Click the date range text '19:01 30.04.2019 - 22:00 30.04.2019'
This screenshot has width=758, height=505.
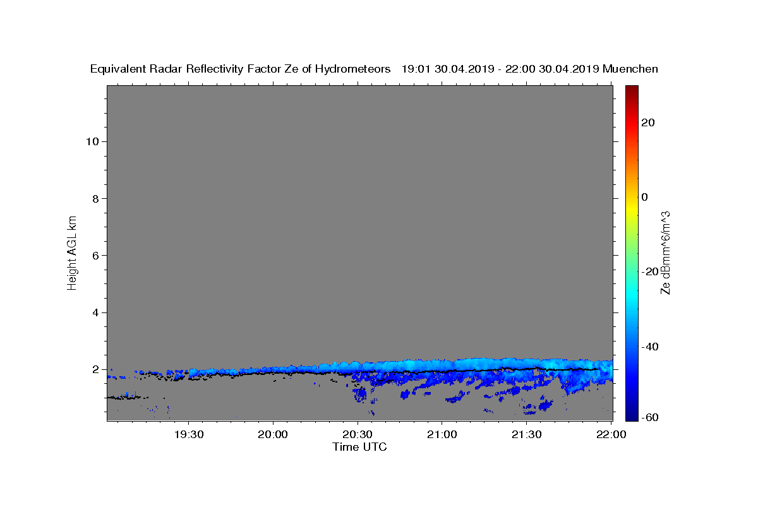point(500,69)
